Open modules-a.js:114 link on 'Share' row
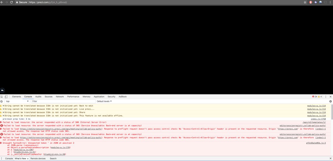This screenshot has height=161, width=333. pyautogui.click(x=316, y=112)
